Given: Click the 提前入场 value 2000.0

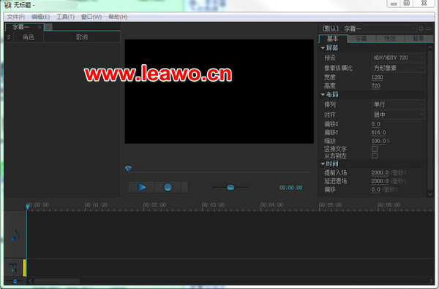Looking at the screenshot, I should (380, 172).
